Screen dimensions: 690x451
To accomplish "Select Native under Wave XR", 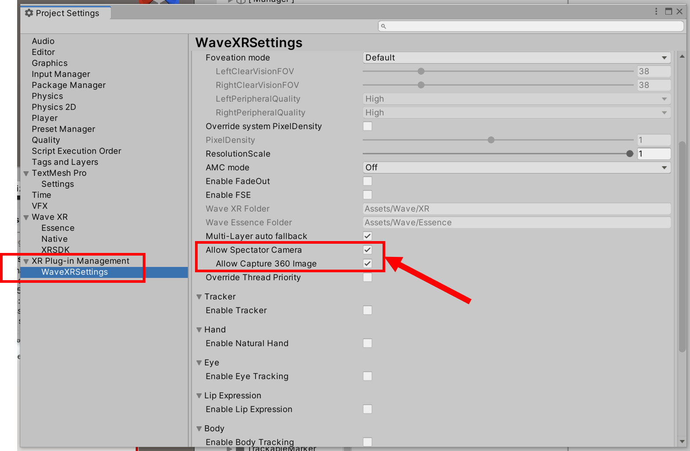I will click(x=54, y=239).
